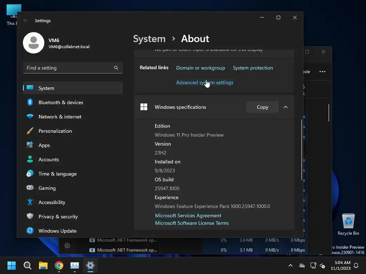Image resolution: width=366 pixels, height=274 pixels.
Task: Open Accounts settings
Action: 73,159
